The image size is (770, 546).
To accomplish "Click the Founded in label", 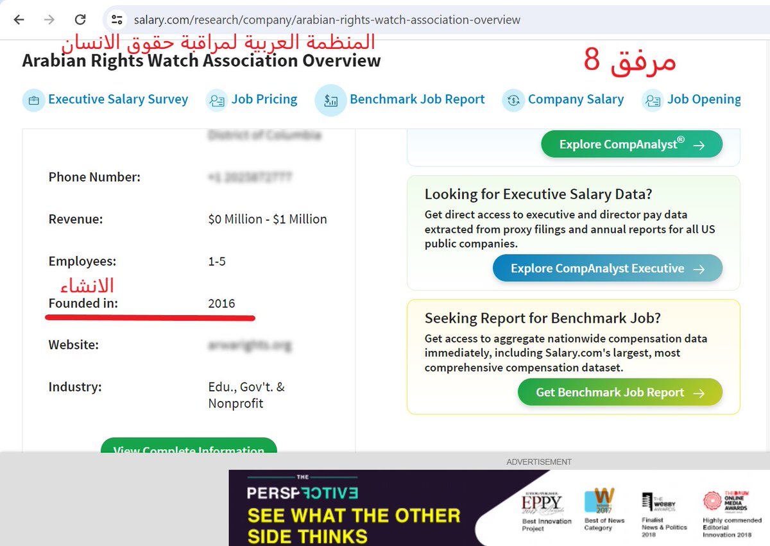I will point(83,303).
